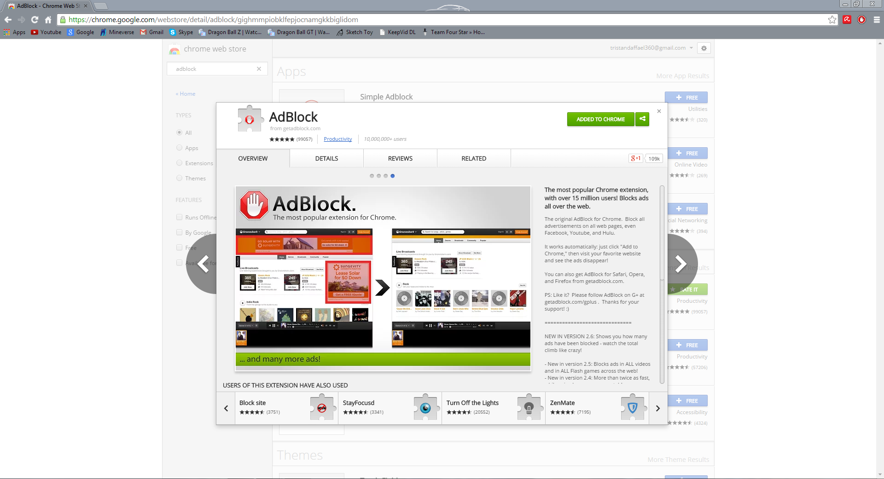The height and width of the screenshot is (479, 884).
Task: Select the All type radio button
Action: 179,133
